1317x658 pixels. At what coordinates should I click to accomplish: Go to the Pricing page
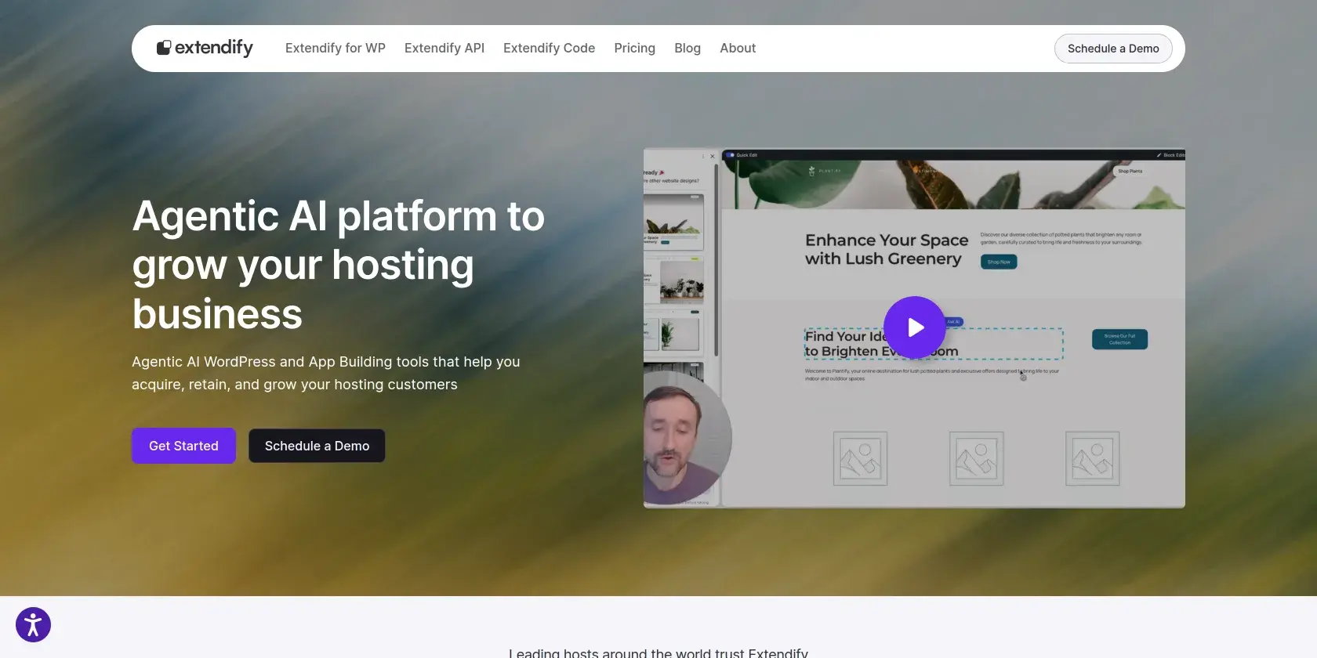(x=634, y=48)
